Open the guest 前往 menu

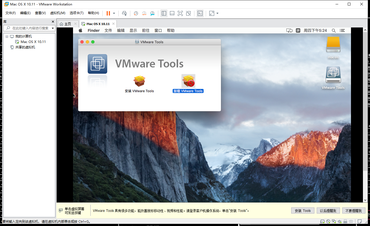coord(146,30)
